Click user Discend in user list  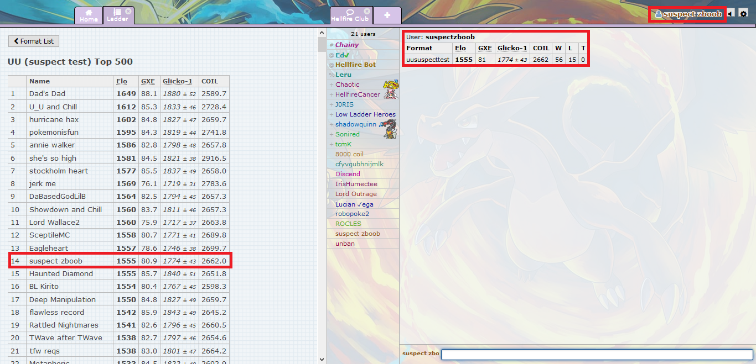pos(348,174)
